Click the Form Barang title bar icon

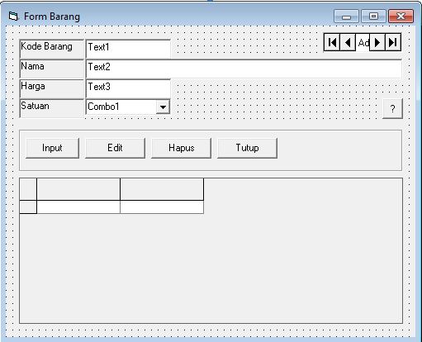14,17
